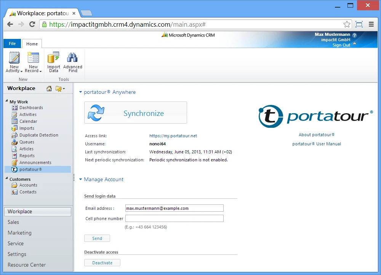Click the 'Wednesday, June 05, 2013' sync time
Screen dimensions: 381x275
(190, 152)
